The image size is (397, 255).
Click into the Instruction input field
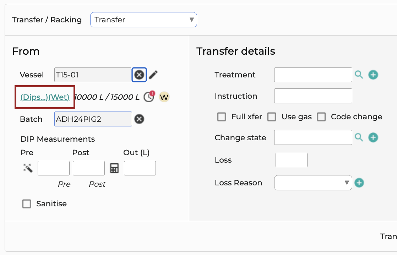pos(313,96)
